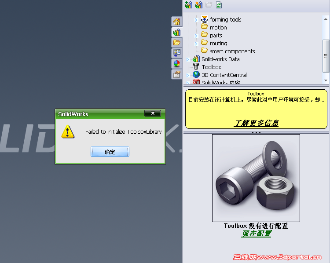330x263 pixels.
Task: Select 3D ContentCentral in the tree
Action: click(224, 75)
